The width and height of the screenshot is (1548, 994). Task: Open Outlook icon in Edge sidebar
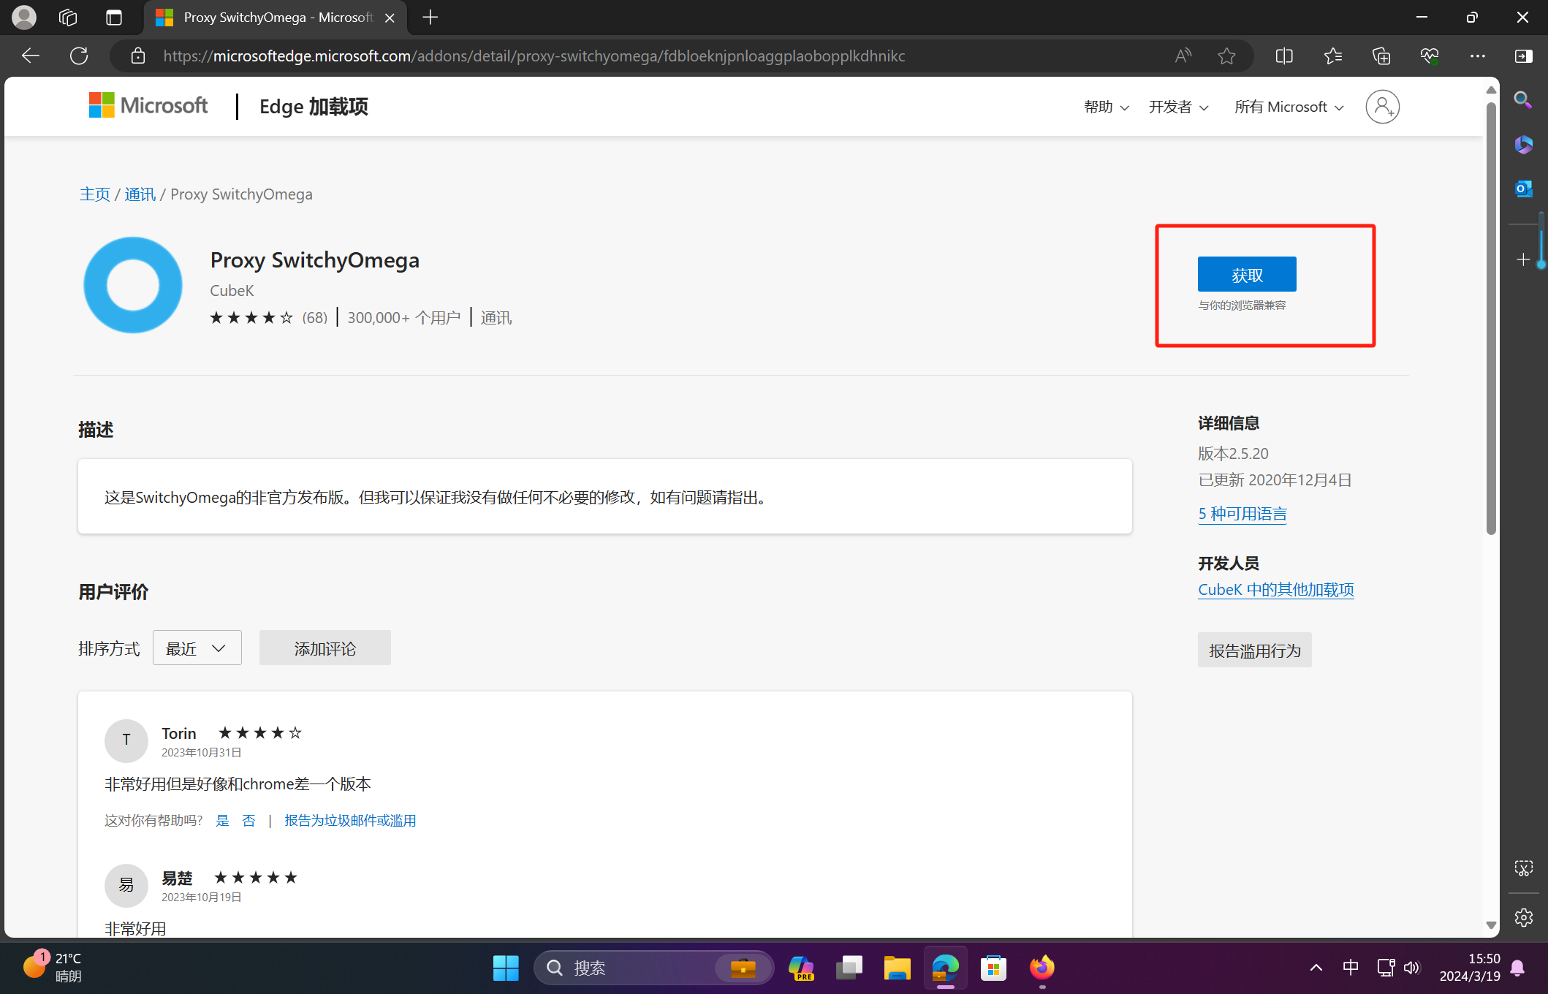(x=1523, y=189)
